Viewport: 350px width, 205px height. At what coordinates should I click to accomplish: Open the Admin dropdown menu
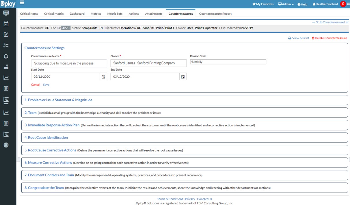click(x=286, y=4)
